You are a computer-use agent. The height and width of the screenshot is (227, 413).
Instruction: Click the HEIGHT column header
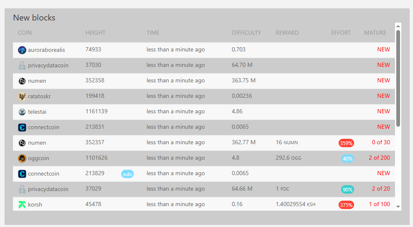coord(95,33)
